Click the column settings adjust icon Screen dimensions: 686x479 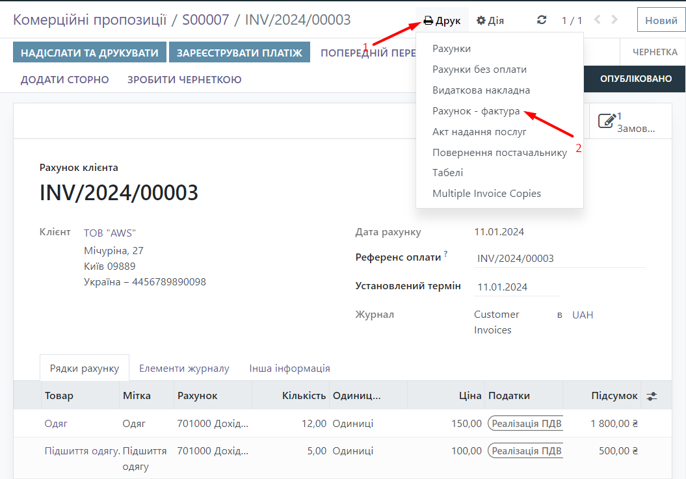pos(652,396)
